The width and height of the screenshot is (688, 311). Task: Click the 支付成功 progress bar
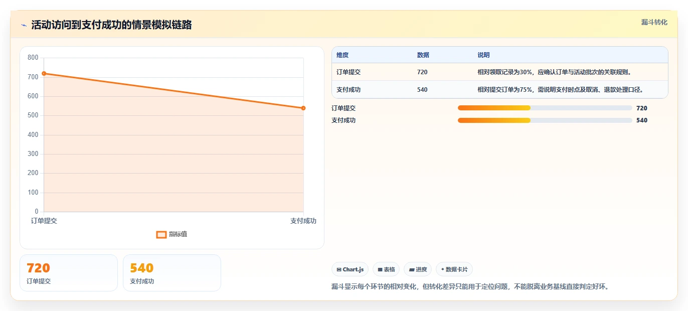tap(545, 120)
